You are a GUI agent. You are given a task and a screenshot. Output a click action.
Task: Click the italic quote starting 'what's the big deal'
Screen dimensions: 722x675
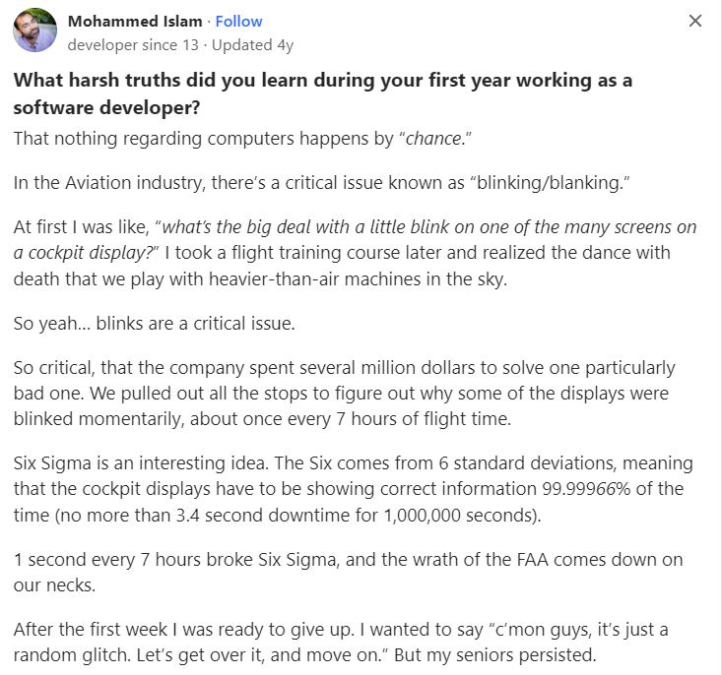pos(355,240)
